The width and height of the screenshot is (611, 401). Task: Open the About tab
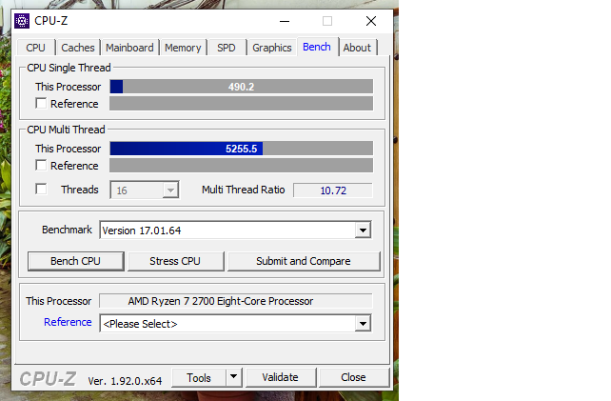click(357, 48)
